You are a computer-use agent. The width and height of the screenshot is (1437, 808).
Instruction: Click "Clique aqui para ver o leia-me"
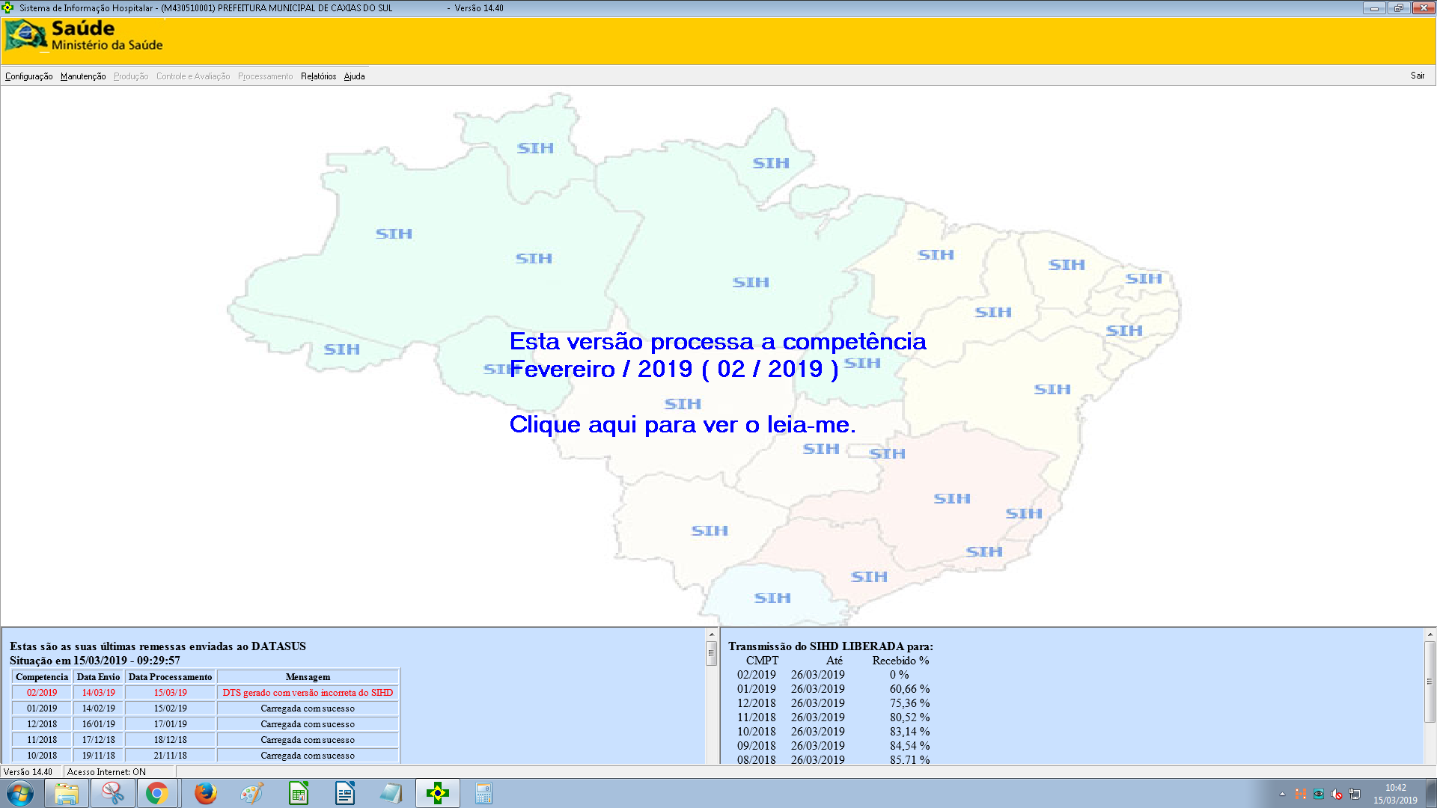pos(683,425)
